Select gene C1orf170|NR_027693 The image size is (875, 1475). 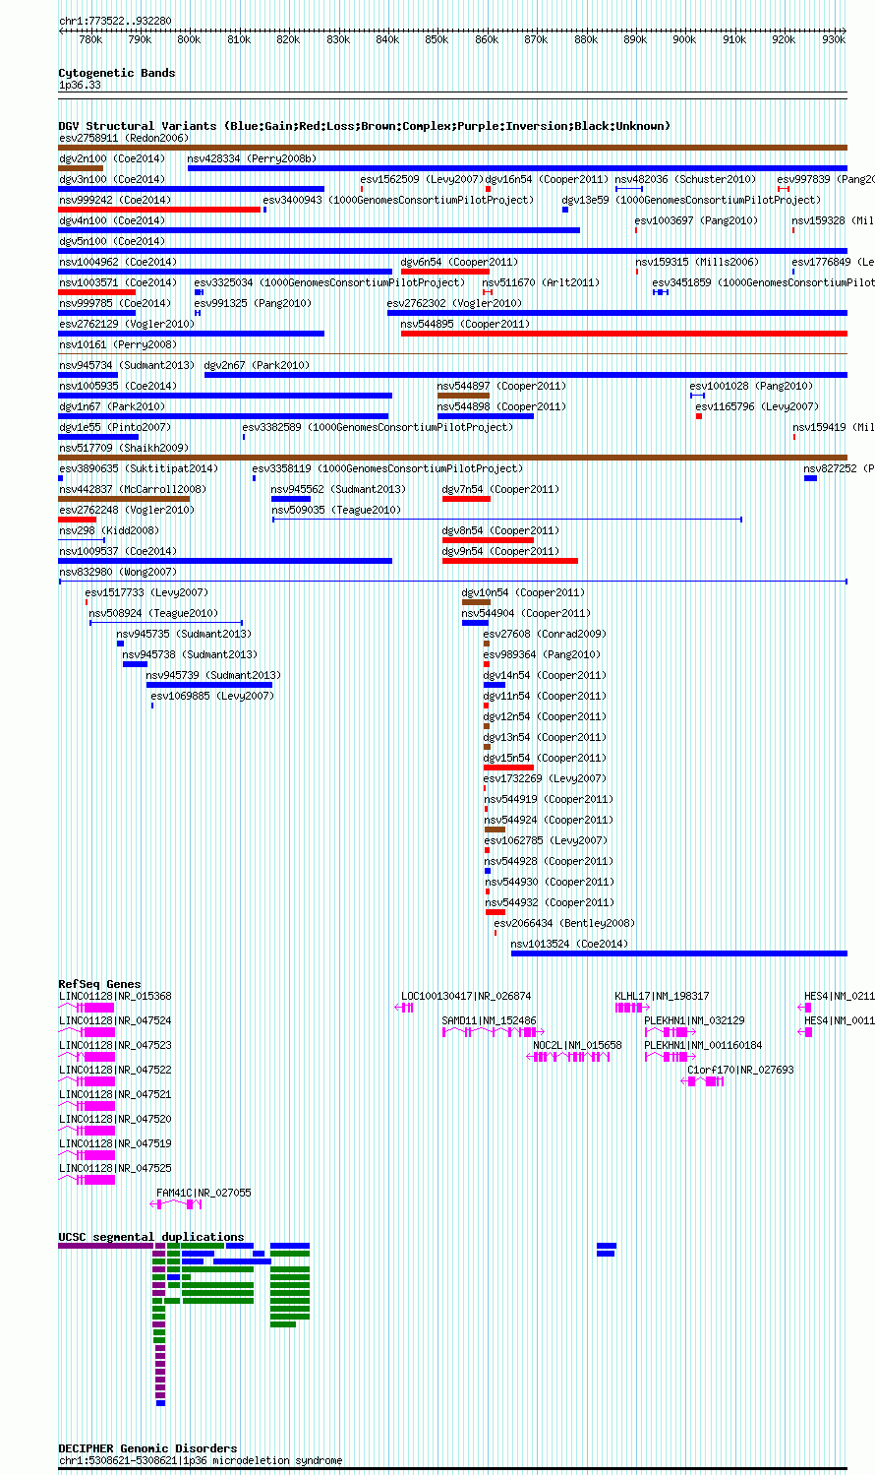(741, 1070)
